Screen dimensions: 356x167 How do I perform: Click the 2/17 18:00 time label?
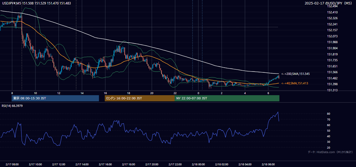pyautogui.click(x=128, y=164)
